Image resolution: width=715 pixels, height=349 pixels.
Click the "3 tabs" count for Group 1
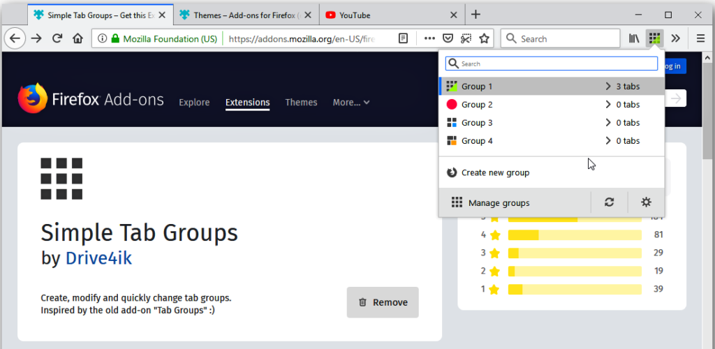(628, 86)
